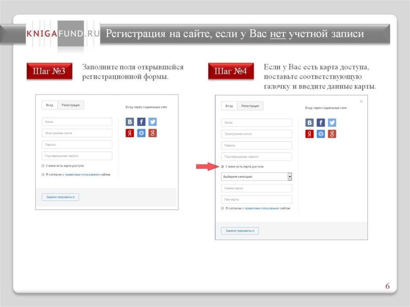Tick 'Я согласен с правилами' in the Шаг №4 form
The image size is (410, 307).
(223, 209)
